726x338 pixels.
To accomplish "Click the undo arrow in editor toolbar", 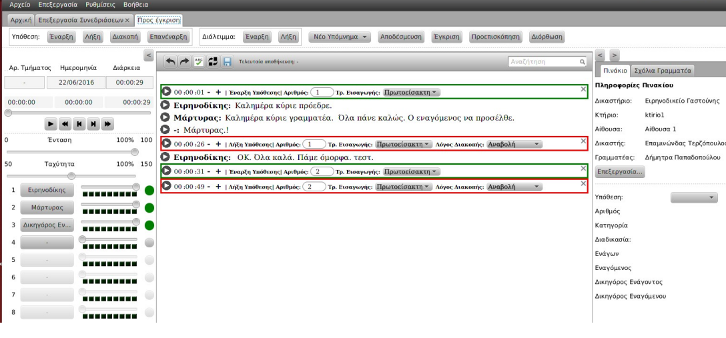I will [171, 61].
